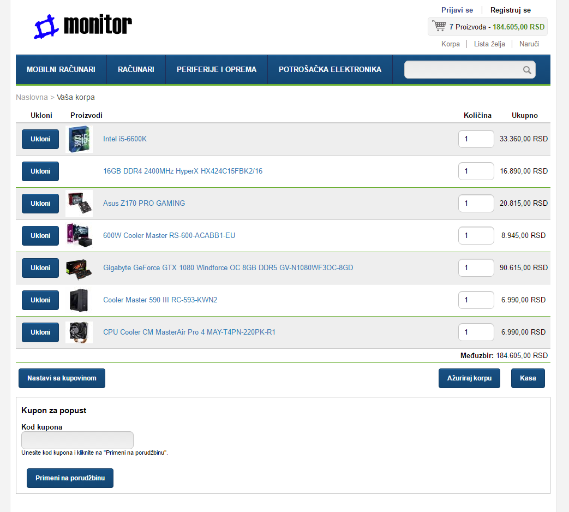Image resolution: width=569 pixels, height=512 pixels.
Task: Open Mobilni računari menu
Action: tap(61, 69)
